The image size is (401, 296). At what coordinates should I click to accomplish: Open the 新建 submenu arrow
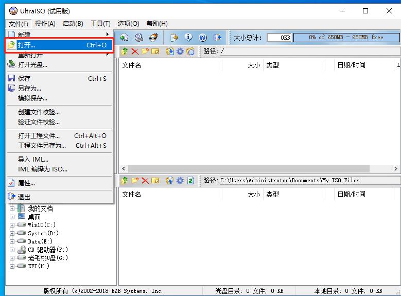coord(108,34)
